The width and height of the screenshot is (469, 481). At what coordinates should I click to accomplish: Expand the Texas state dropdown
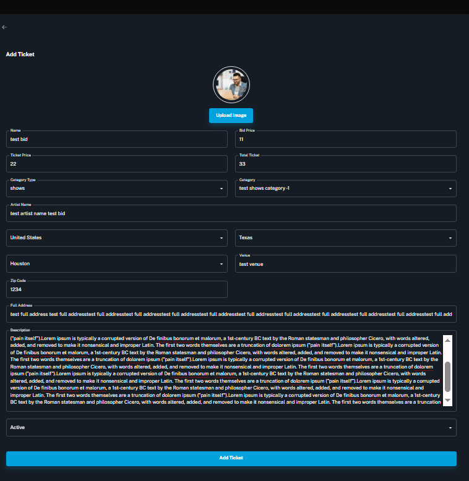pyautogui.click(x=346, y=238)
